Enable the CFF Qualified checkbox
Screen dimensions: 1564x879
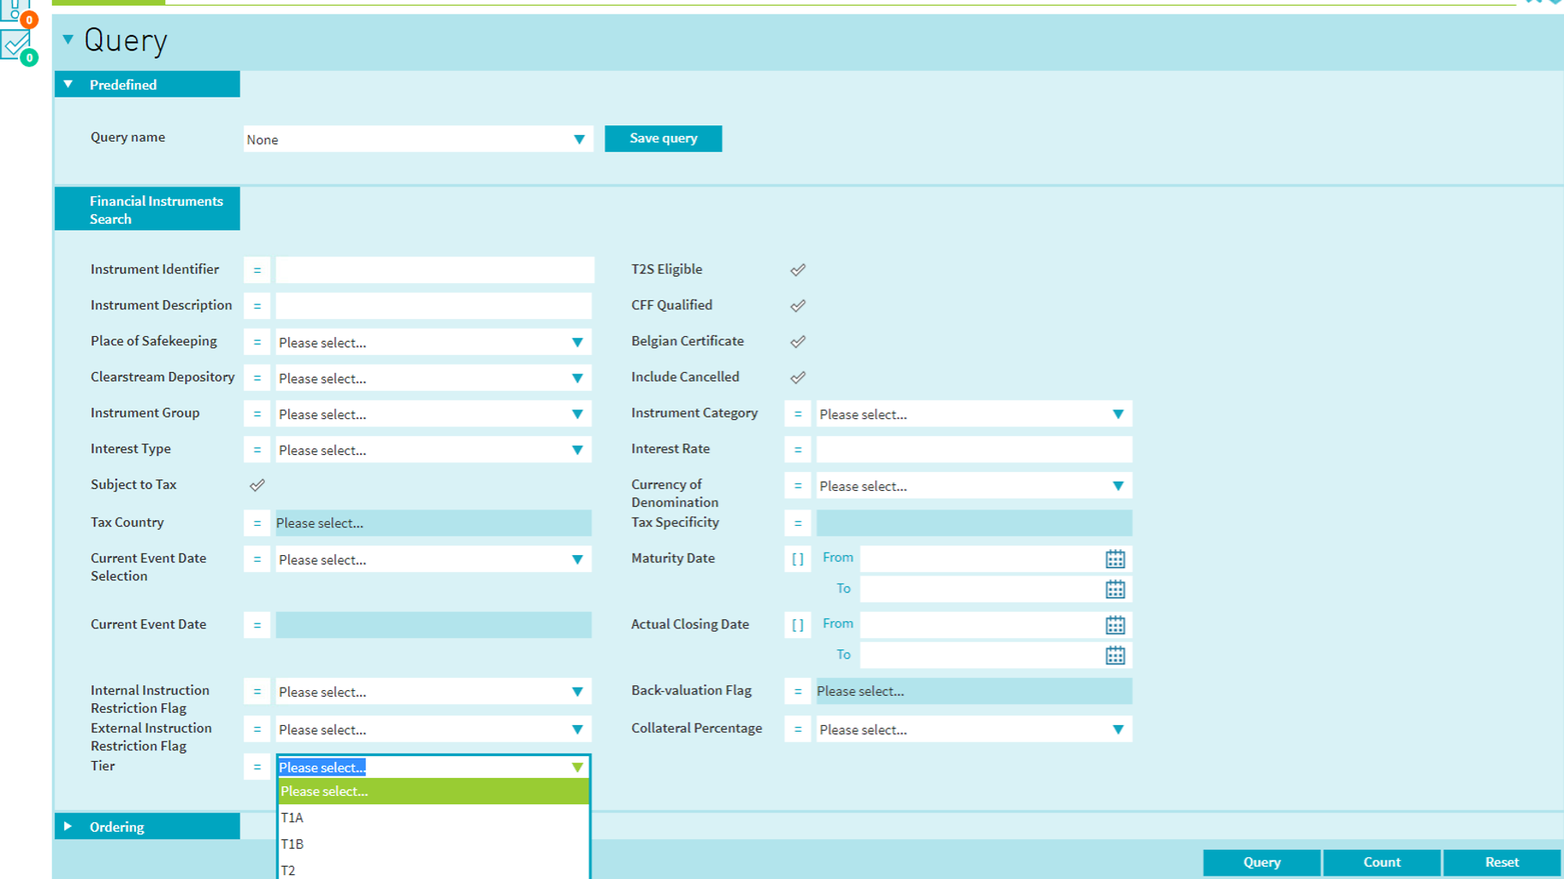coord(797,306)
